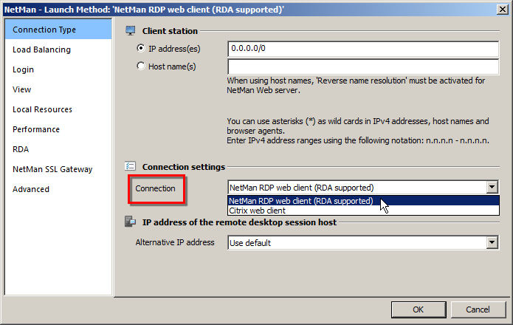
Task: Click the Connection settings checklist icon
Action: pyautogui.click(x=131, y=167)
